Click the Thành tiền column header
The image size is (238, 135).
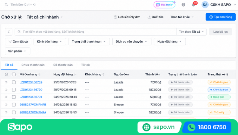click(x=152, y=74)
